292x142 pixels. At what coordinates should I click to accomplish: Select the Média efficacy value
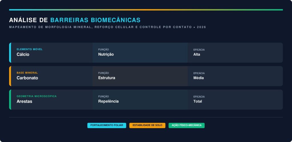coord(198,78)
